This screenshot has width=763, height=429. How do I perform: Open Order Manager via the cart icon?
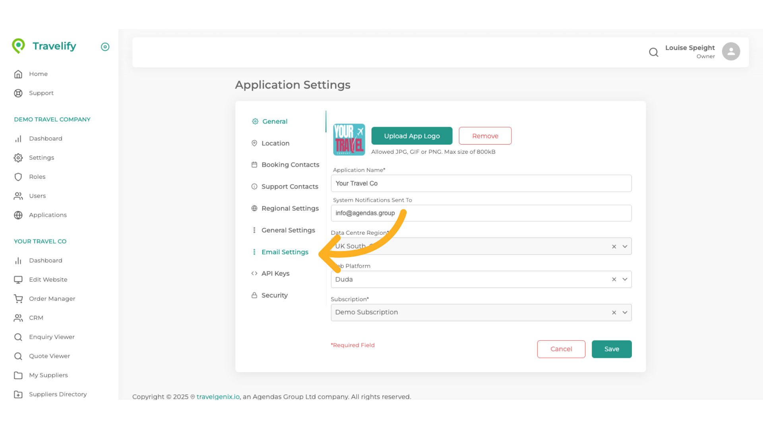pos(18,299)
